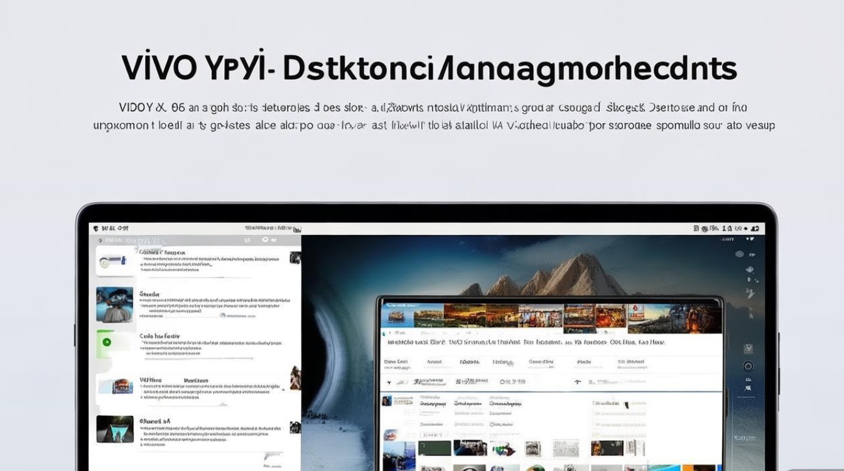Click the eye icon in left panel header
Screen dimensions: 844x471
coord(265,240)
